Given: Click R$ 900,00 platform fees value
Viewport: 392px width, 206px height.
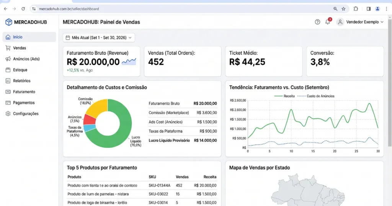Looking at the screenshot, I should [208, 131].
